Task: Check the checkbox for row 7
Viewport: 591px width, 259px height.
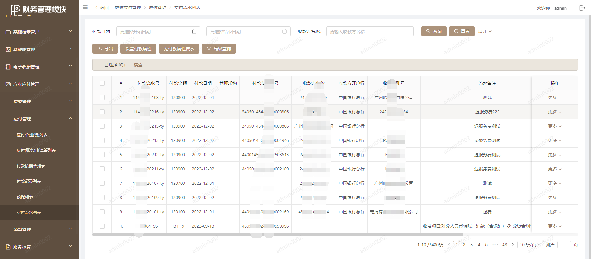Action: pos(102,183)
